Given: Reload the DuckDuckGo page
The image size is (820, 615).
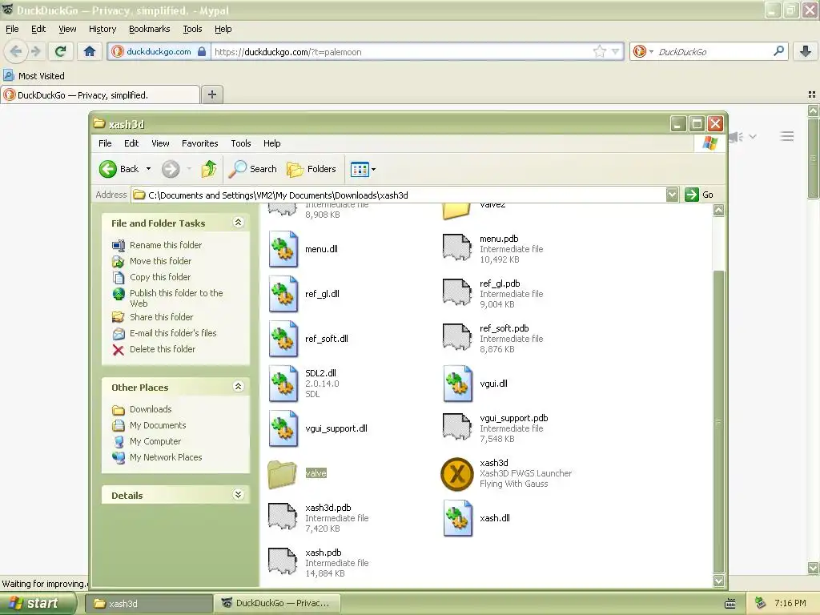Looking at the screenshot, I should 60,51.
